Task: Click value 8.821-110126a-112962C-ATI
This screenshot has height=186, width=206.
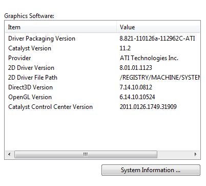Action: click(x=157, y=39)
